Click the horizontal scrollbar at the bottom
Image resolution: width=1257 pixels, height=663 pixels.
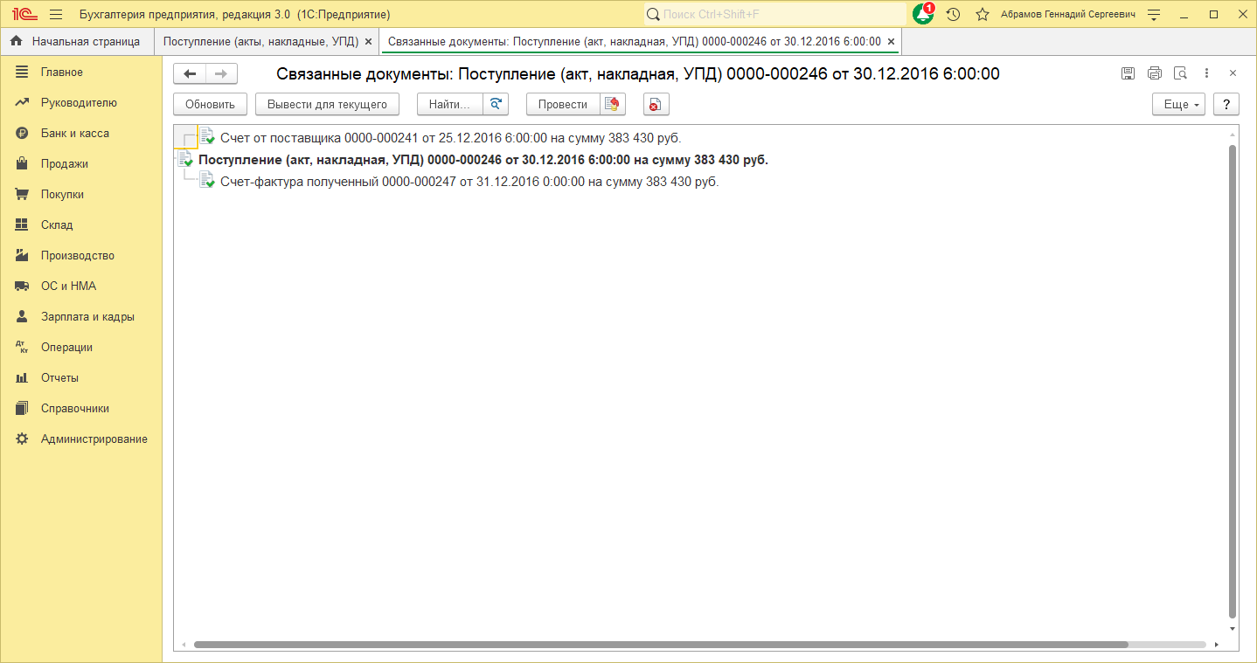pos(660,645)
